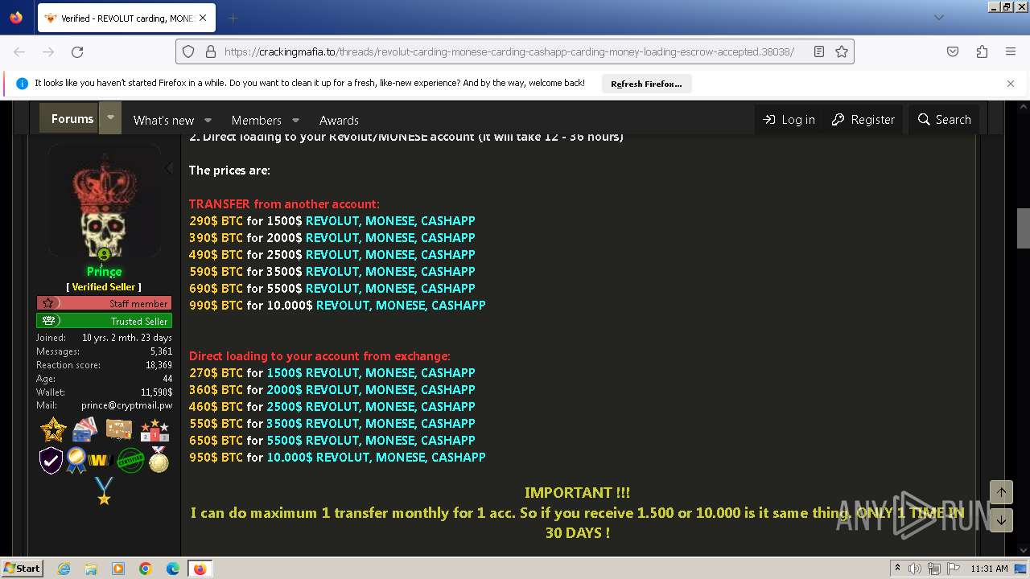The width and height of the screenshot is (1030, 579).
Task: Open the What's new navigation item
Action: (163, 120)
